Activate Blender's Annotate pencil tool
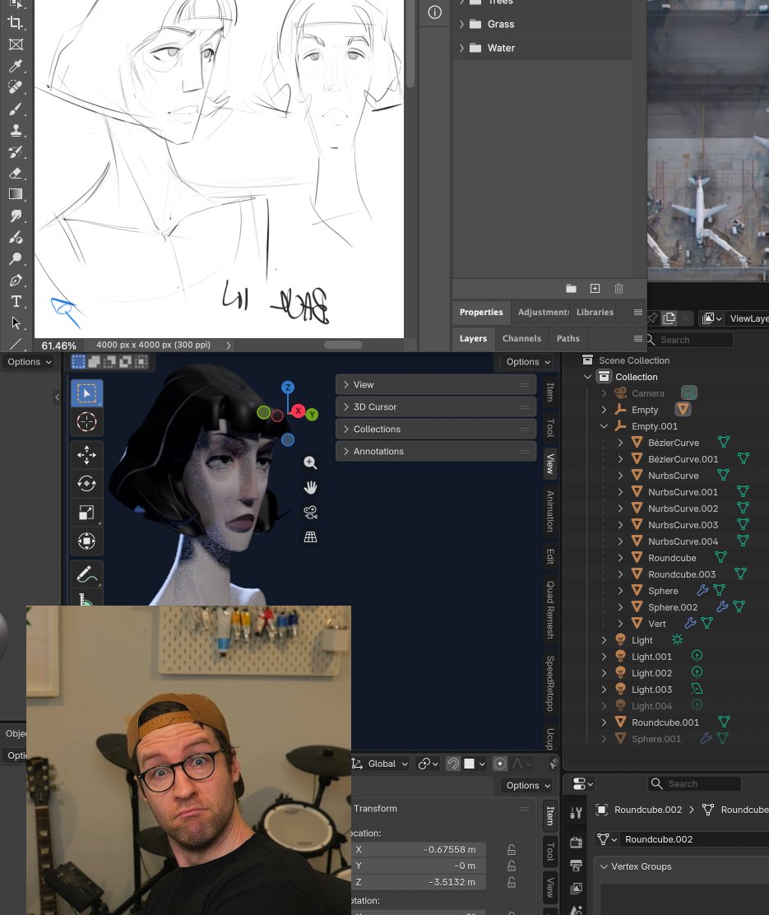This screenshot has width=769, height=915. (87, 574)
